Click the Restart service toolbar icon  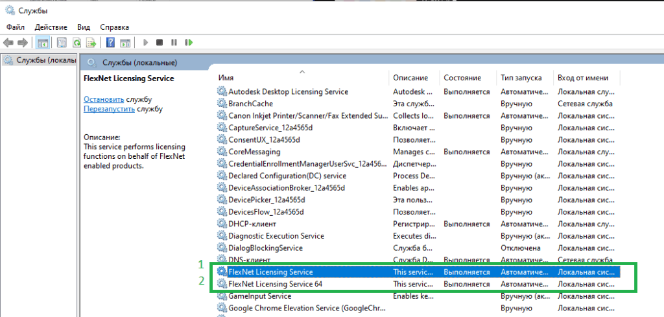point(189,43)
